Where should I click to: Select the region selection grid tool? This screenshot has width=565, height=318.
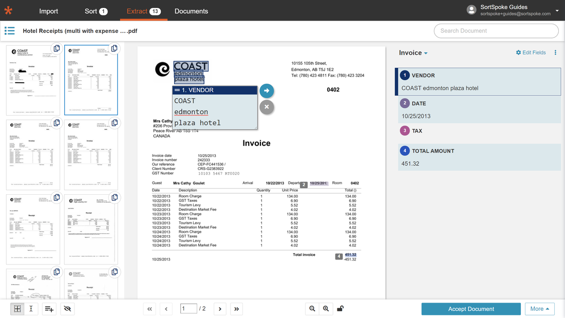pos(17,309)
